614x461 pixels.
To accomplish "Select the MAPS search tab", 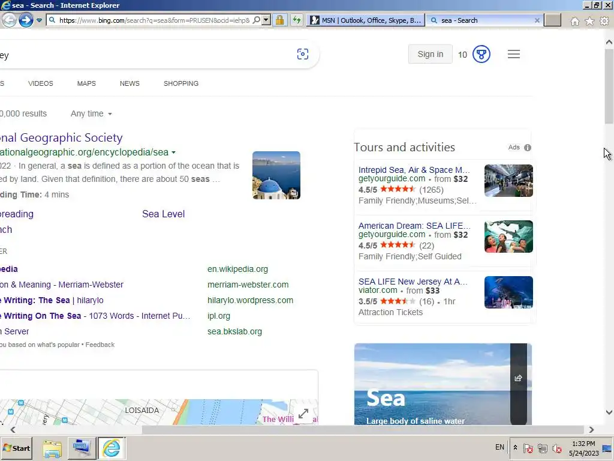I will pyautogui.click(x=86, y=83).
